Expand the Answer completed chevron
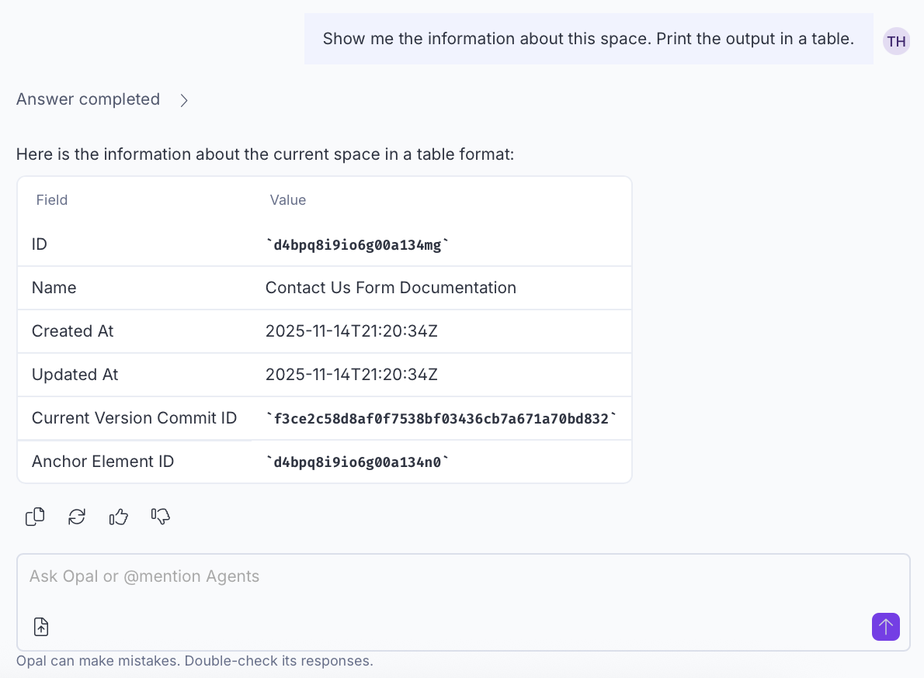Screen dimensions: 924x678 click(184, 100)
